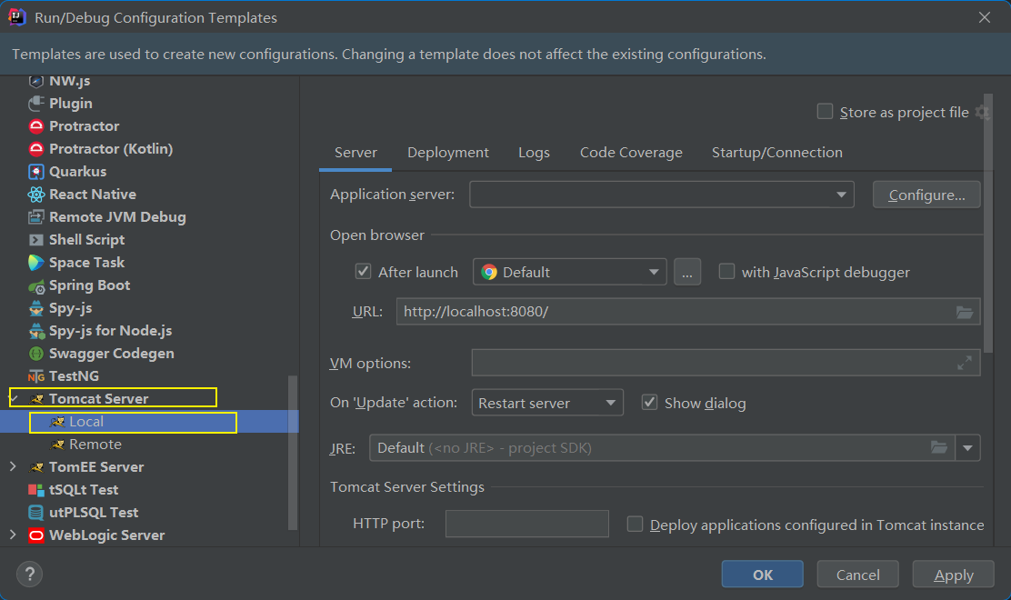Viewport: 1011px width, 600px height.
Task: Click the Remote JVM Debug icon
Action: point(36,217)
